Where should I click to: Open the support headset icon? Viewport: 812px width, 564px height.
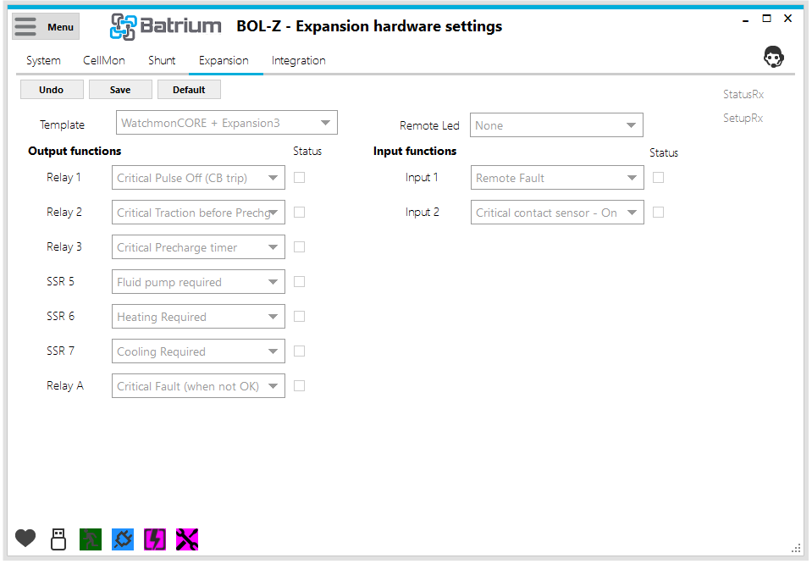(773, 58)
